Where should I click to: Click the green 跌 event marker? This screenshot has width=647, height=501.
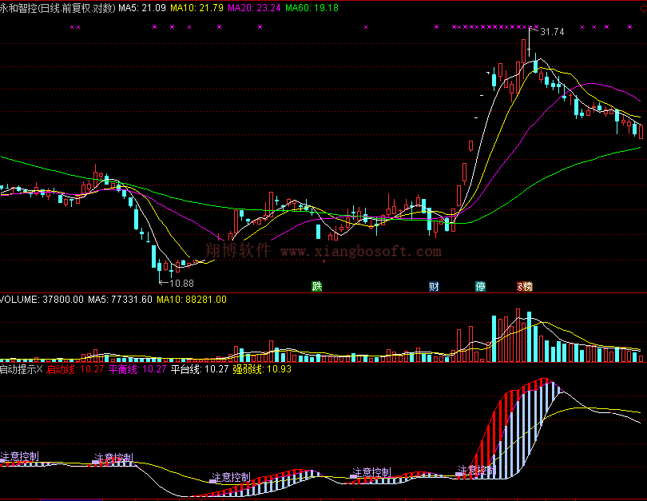tap(317, 286)
